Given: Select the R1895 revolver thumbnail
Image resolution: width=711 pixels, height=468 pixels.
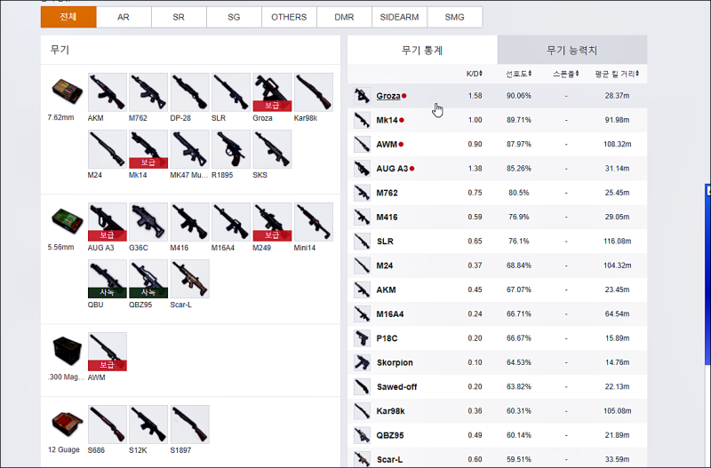Looking at the screenshot, I should pos(231,149).
